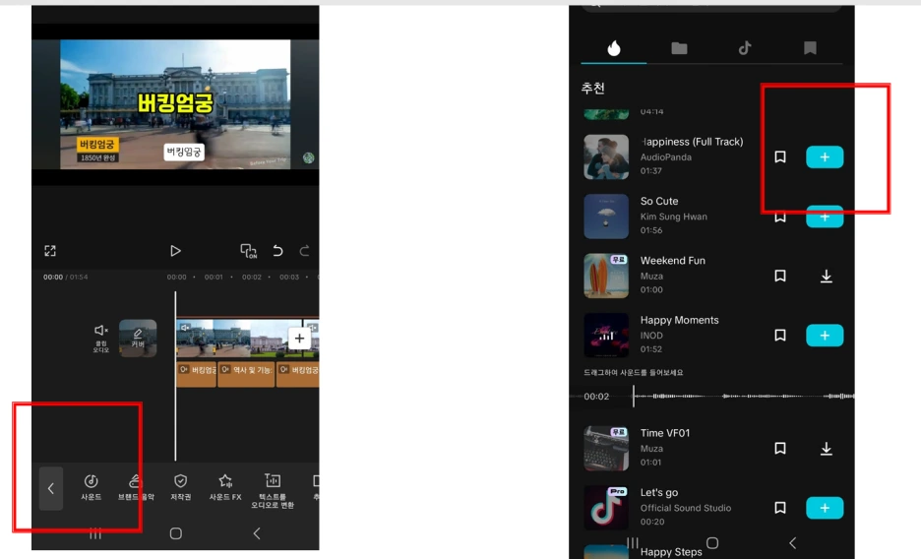Image resolution: width=921 pixels, height=559 pixels.
Task: Preview the Let's go TikTok thumbnail
Action: pos(606,508)
